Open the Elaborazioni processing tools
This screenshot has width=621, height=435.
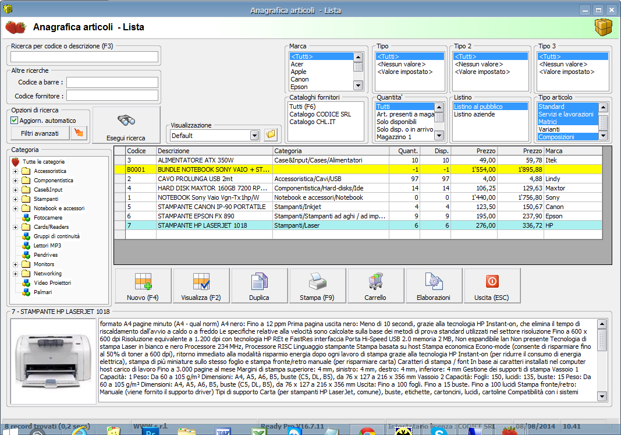click(x=434, y=286)
